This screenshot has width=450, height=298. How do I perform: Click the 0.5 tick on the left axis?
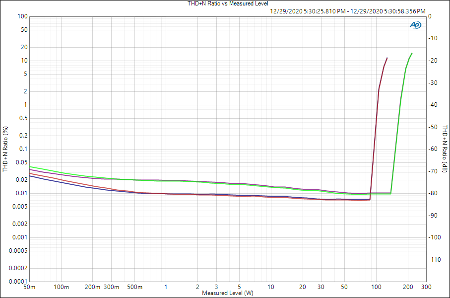(22, 118)
